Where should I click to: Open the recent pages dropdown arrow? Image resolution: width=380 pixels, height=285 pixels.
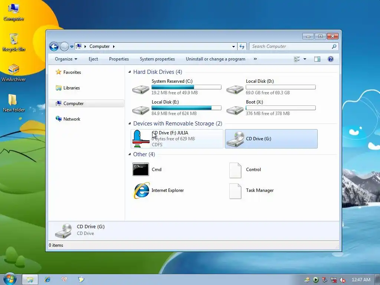[72, 46]
